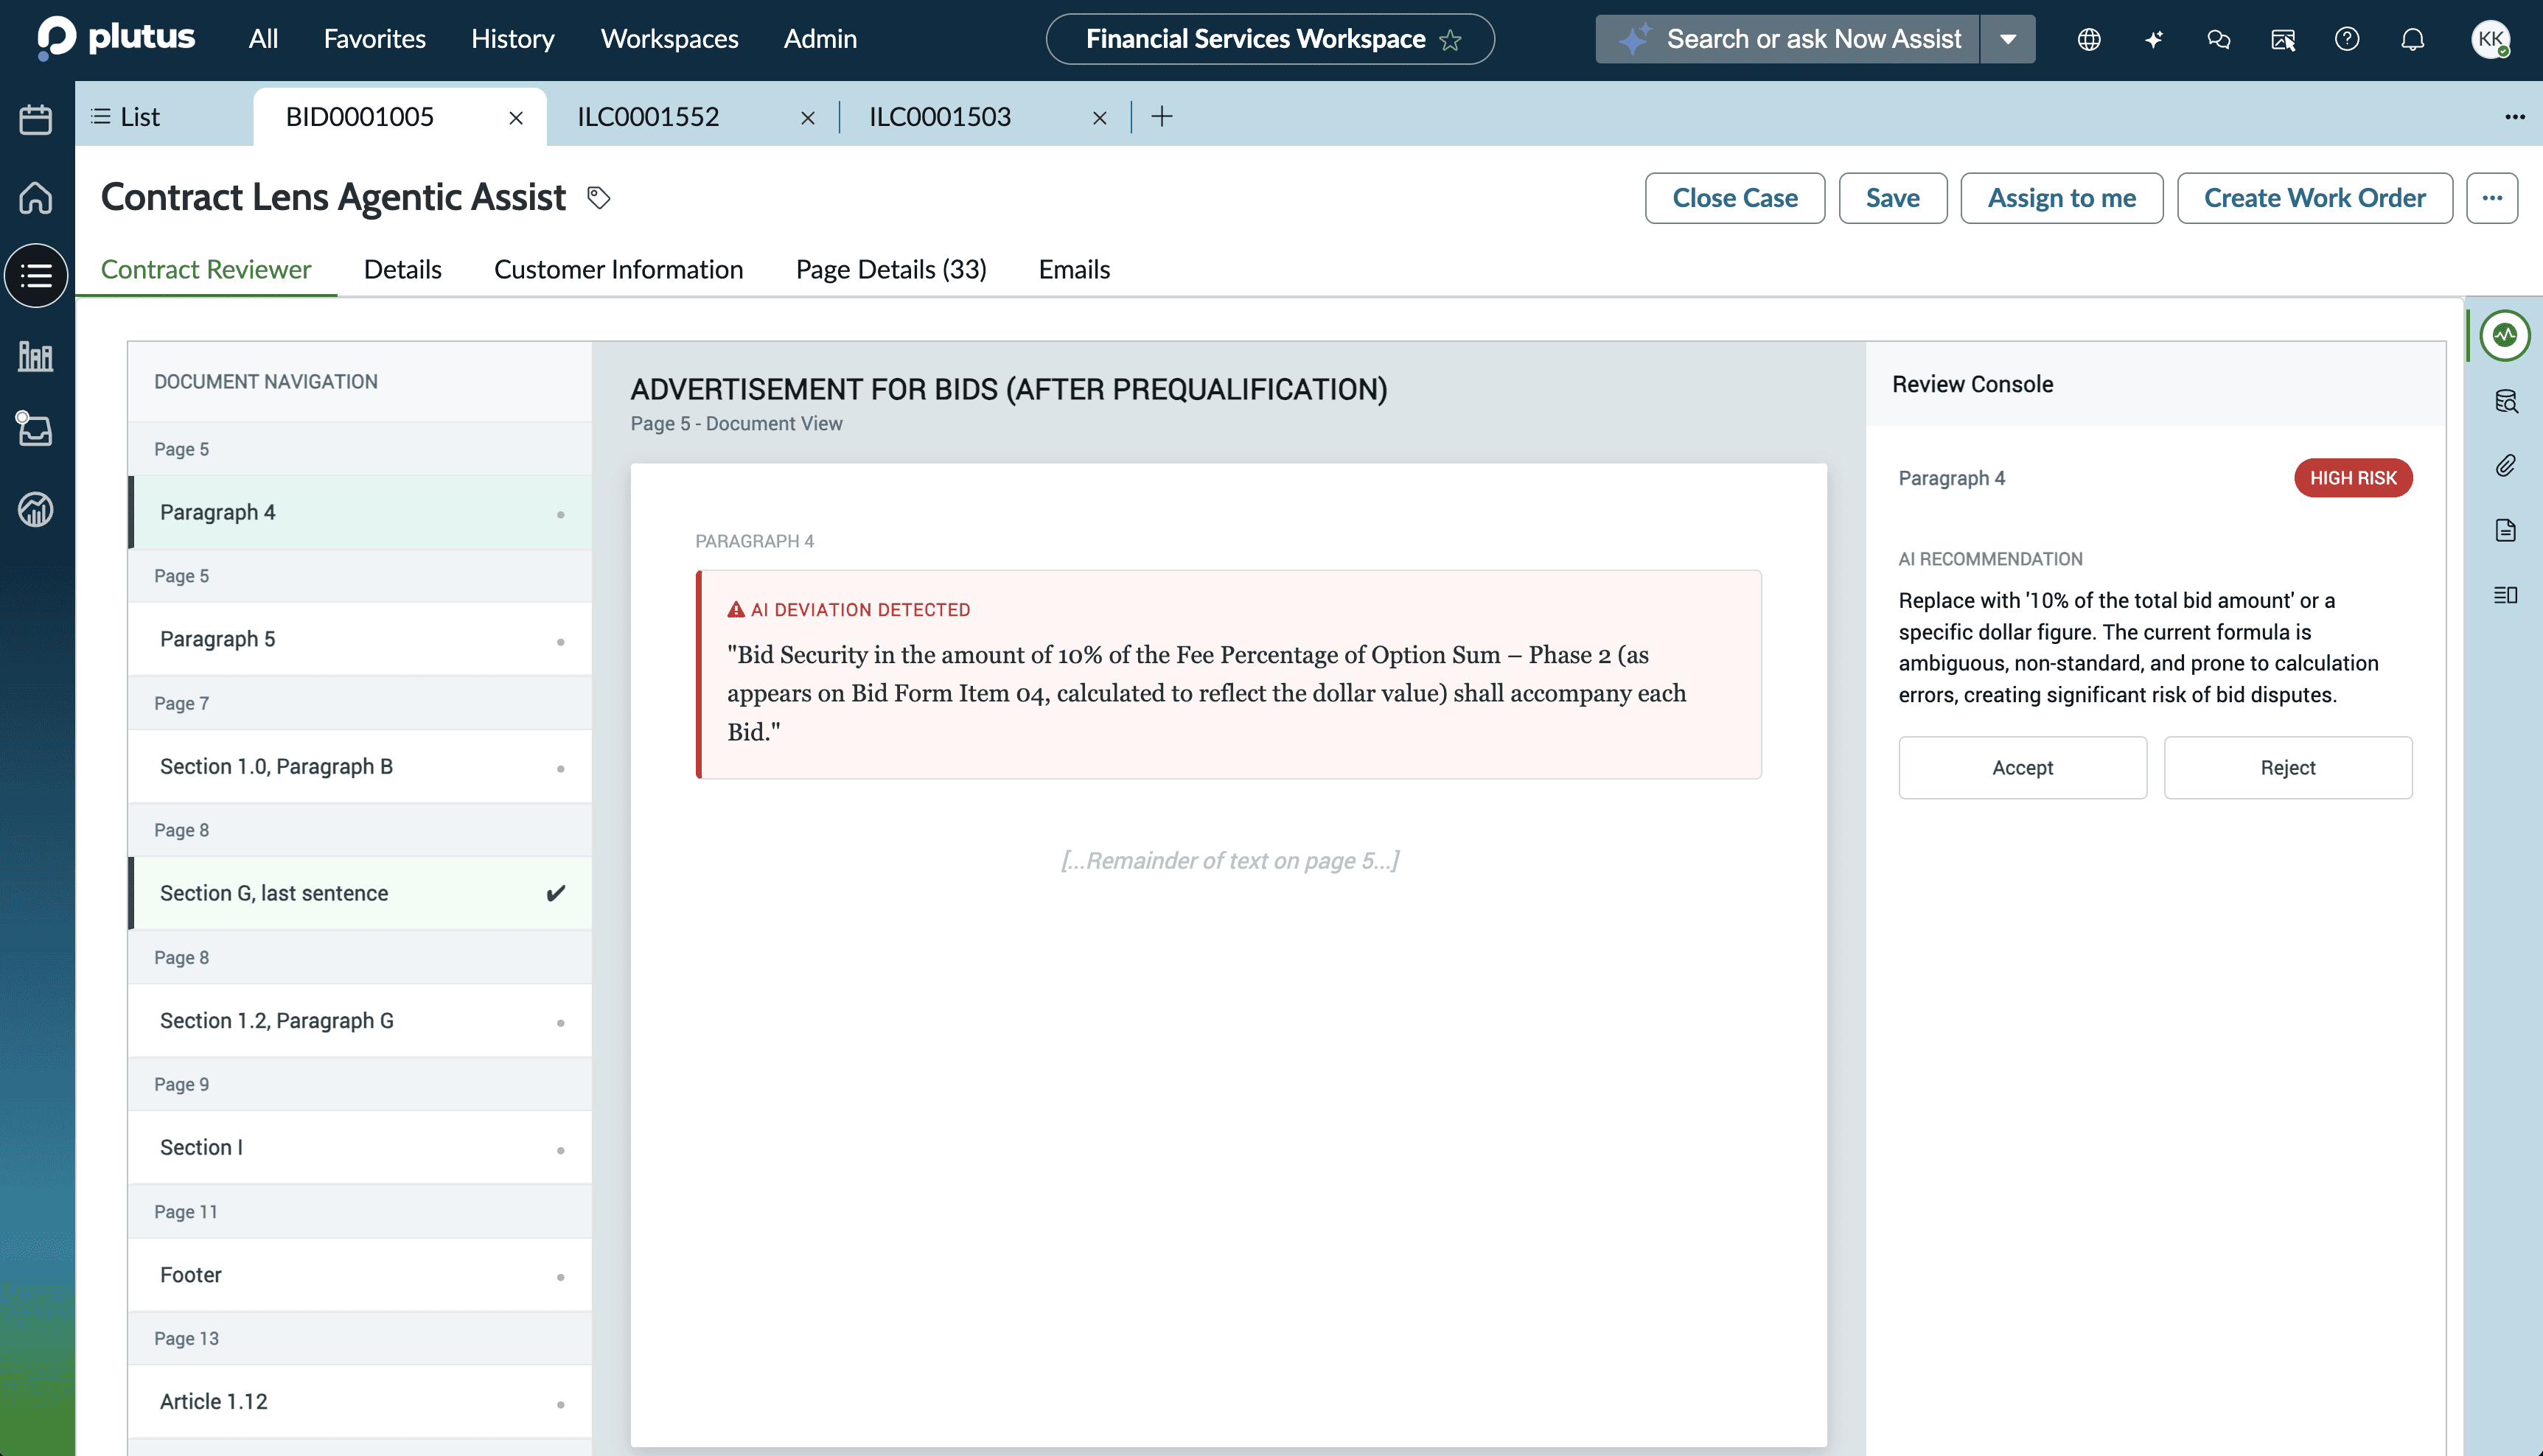Switch to Page Details (33) tab

[890, 269]
